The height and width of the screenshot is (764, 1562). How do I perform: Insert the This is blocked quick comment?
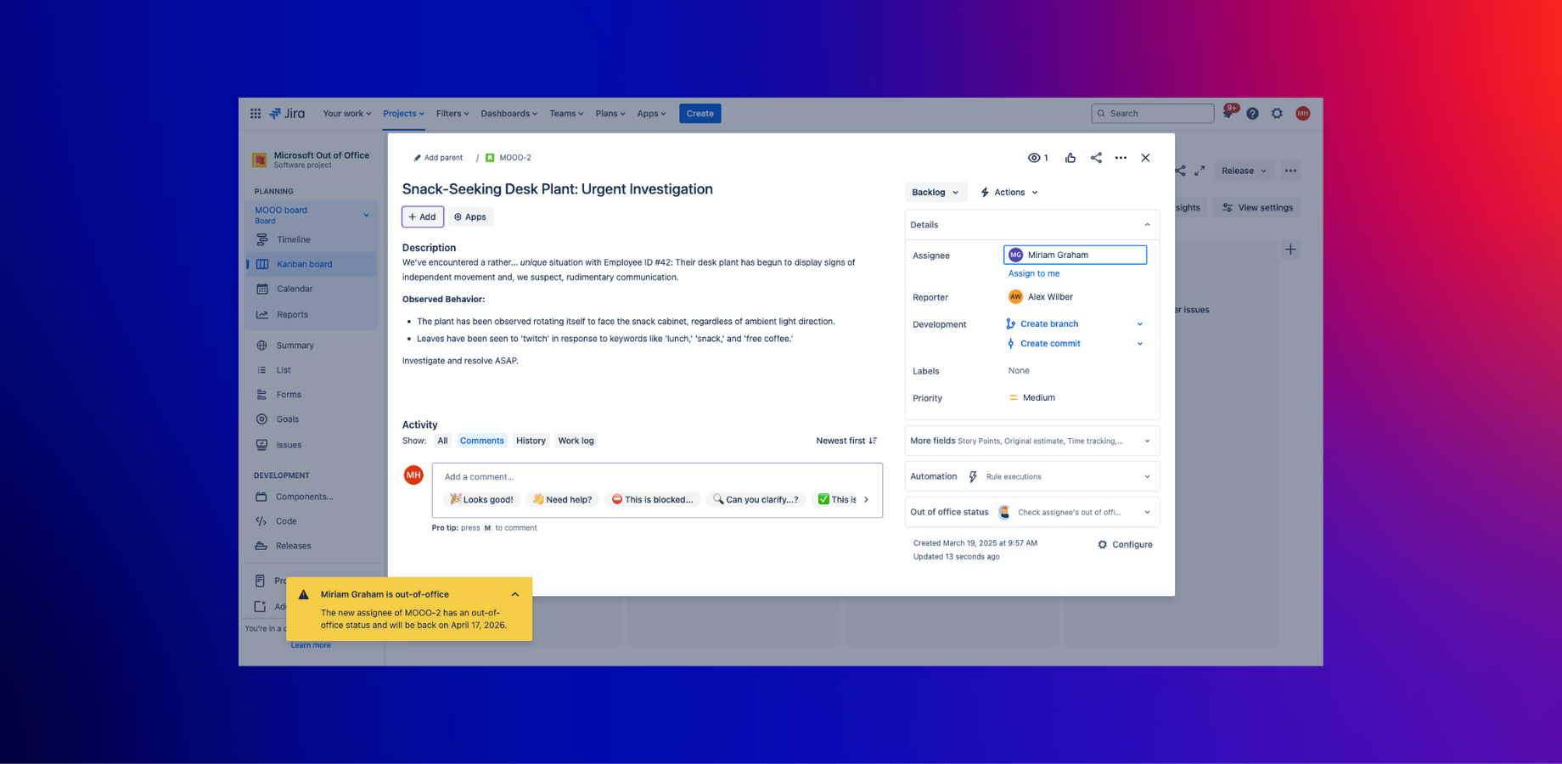[x=652, y=500]
